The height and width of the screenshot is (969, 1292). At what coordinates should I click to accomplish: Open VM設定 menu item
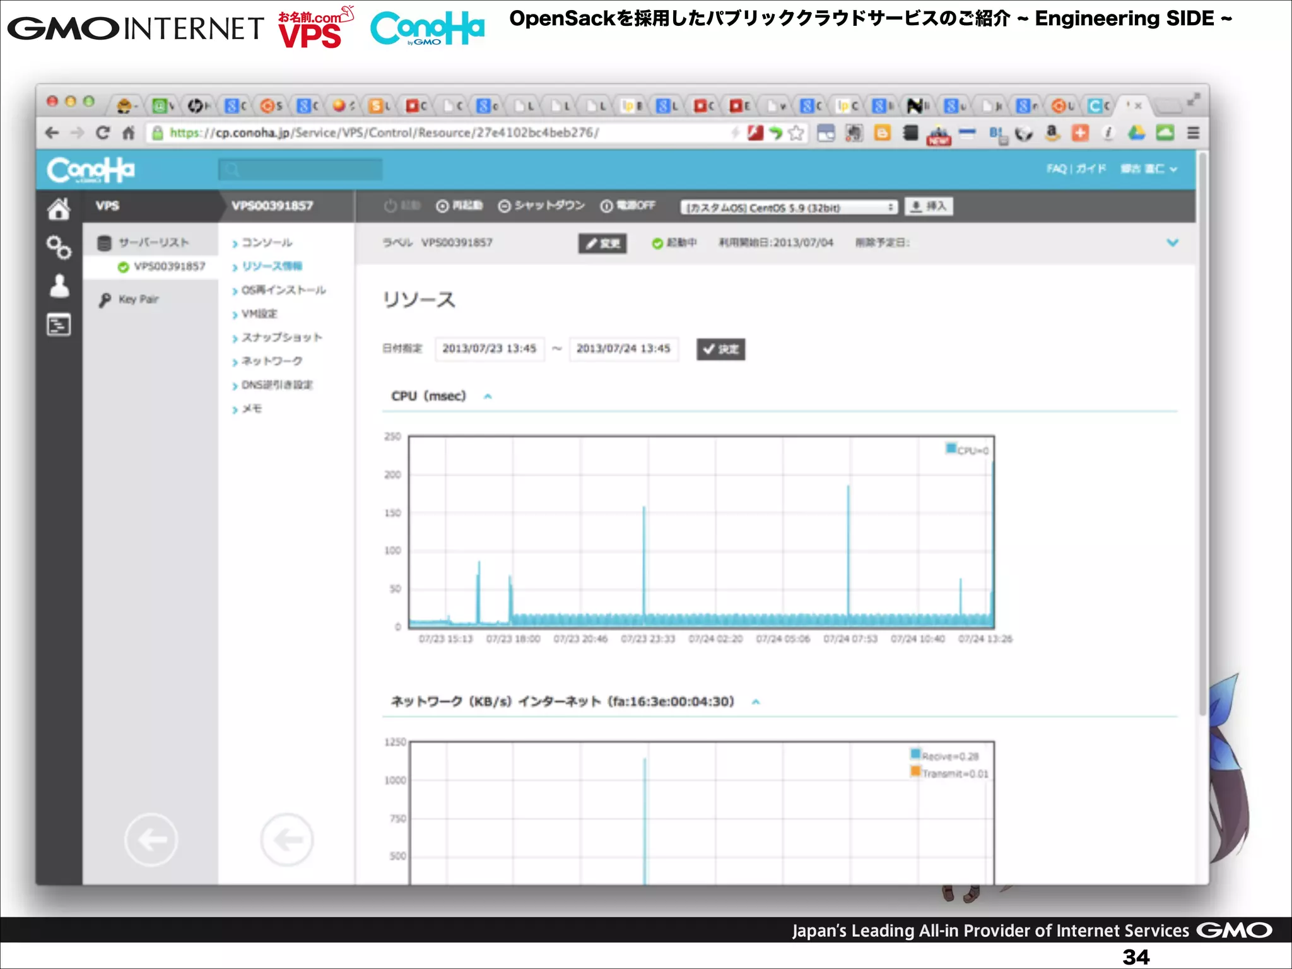click(x=259, y=314)
